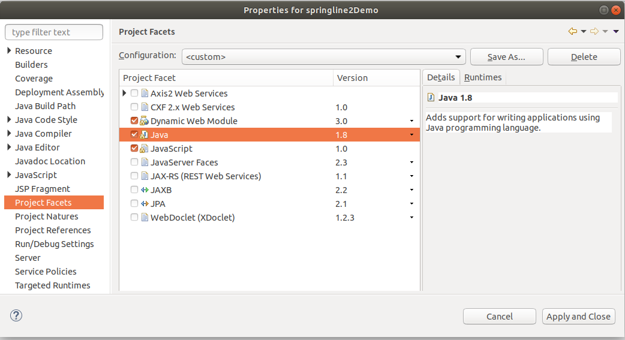The width and height of the screenshot is (625, 340).
Task: Open Java version 1.8 dropdown arrow
Action: tap(411, 135)
